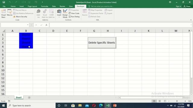Switch to the Home tab
The height and width of the screenshot is (108, 193).
coord(13,6)
